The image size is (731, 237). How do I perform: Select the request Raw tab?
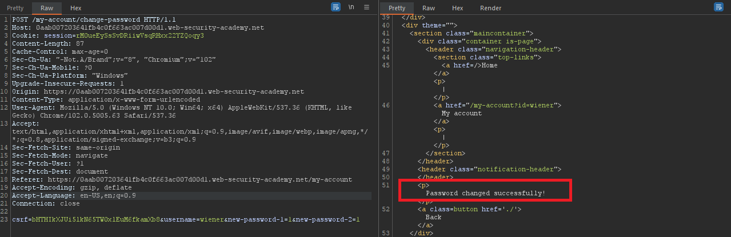tap(47, 8)
